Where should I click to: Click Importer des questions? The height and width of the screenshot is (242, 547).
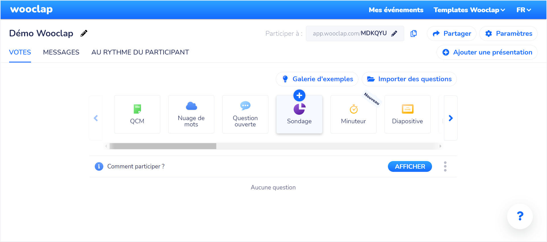coord(409,79)
